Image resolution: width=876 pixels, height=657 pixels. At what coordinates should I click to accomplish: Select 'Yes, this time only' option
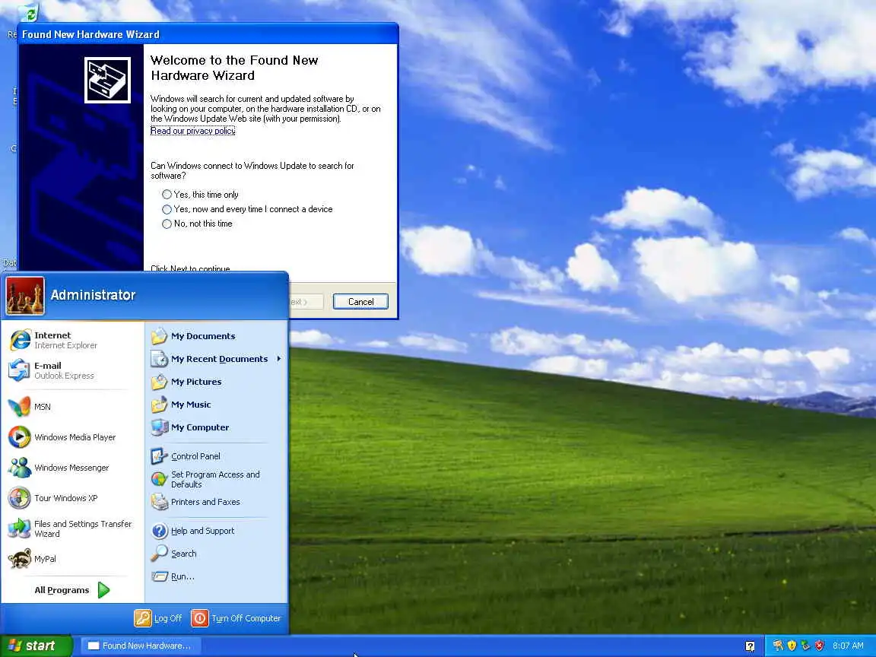(x=200, y=195)
